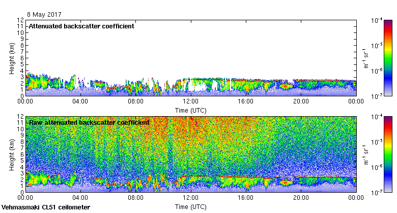
Task: Click the lower plot's rightmost 00:00 tick
Action: 356,198
